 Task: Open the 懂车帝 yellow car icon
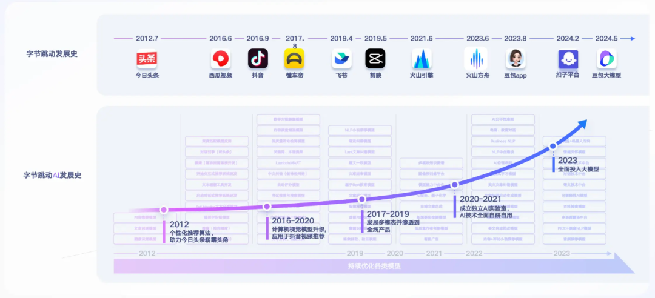pos(295,58)
